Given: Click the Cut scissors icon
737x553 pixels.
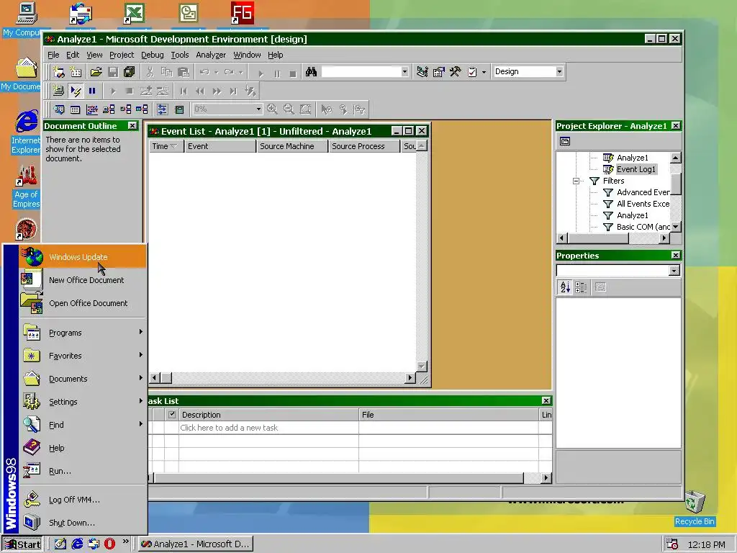Looking at the screenshot, I should click(150, 72).
